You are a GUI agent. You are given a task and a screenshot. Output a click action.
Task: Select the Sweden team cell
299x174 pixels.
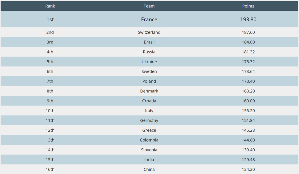149,71
